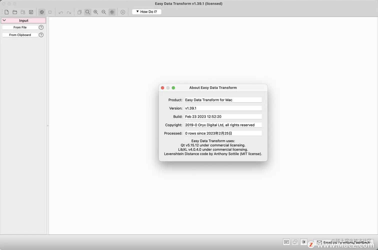Screen dimensions: 378x250
Task: Click the 'Qt v5.15.12 under commercial licensing.' text
Action: tap(213, 145)
